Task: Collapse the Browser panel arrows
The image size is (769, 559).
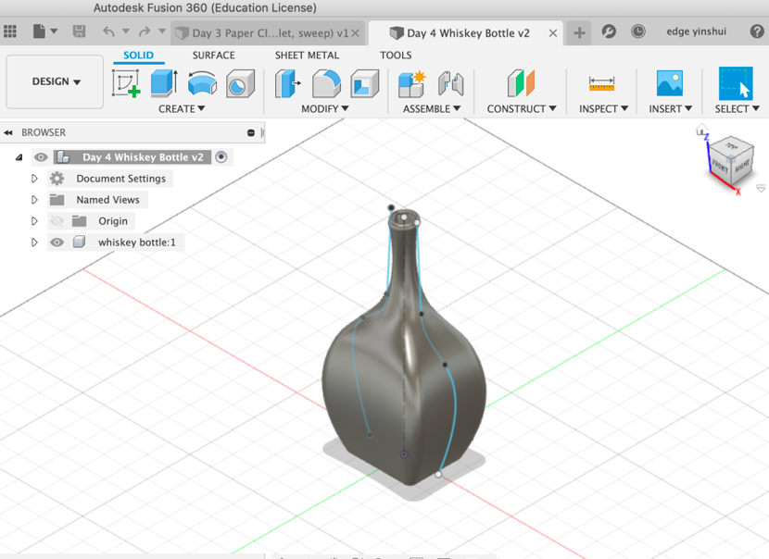Action: tap(8, 132)
